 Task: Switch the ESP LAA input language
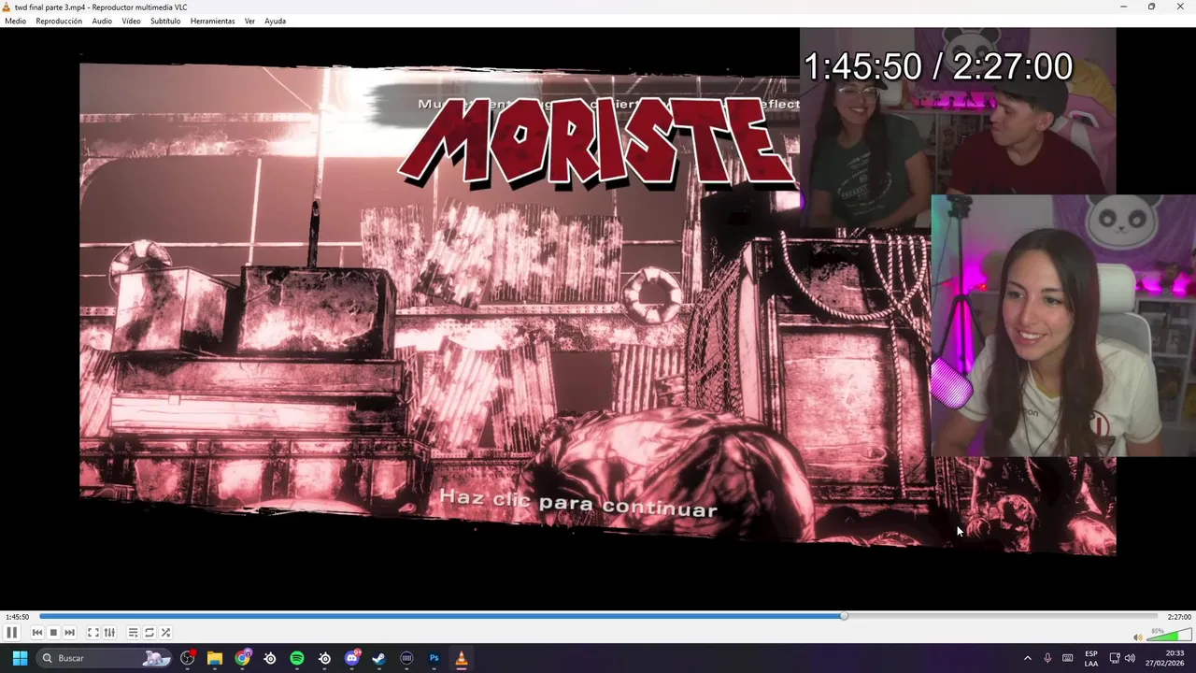pyautogui.click(x=1091, y=658)
